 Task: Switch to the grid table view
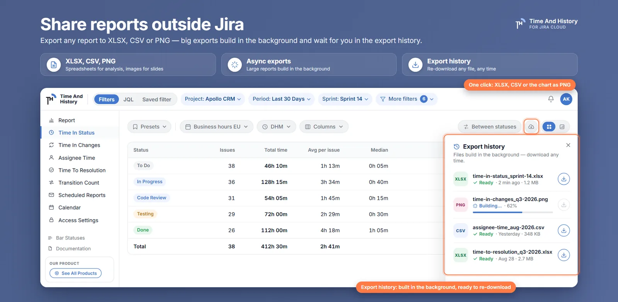click(549, 127)
